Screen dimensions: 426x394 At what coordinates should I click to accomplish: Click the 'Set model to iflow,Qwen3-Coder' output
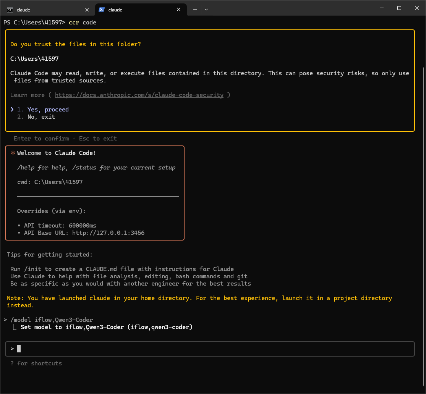pyautogui.click(x=107, y=327)
